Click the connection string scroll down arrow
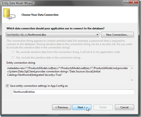The height and width of the screenshot is (117, 141). [132, 80]
